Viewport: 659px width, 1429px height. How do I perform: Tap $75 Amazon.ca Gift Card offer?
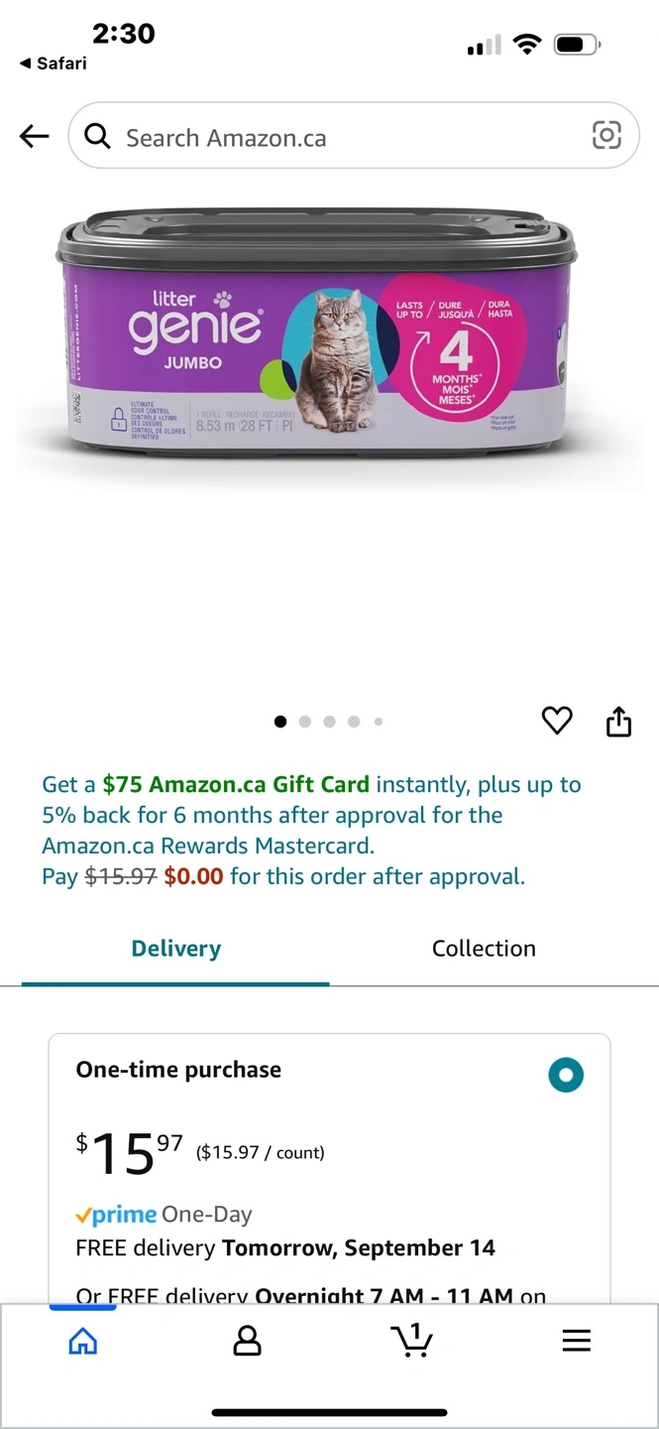pos(236,785)
